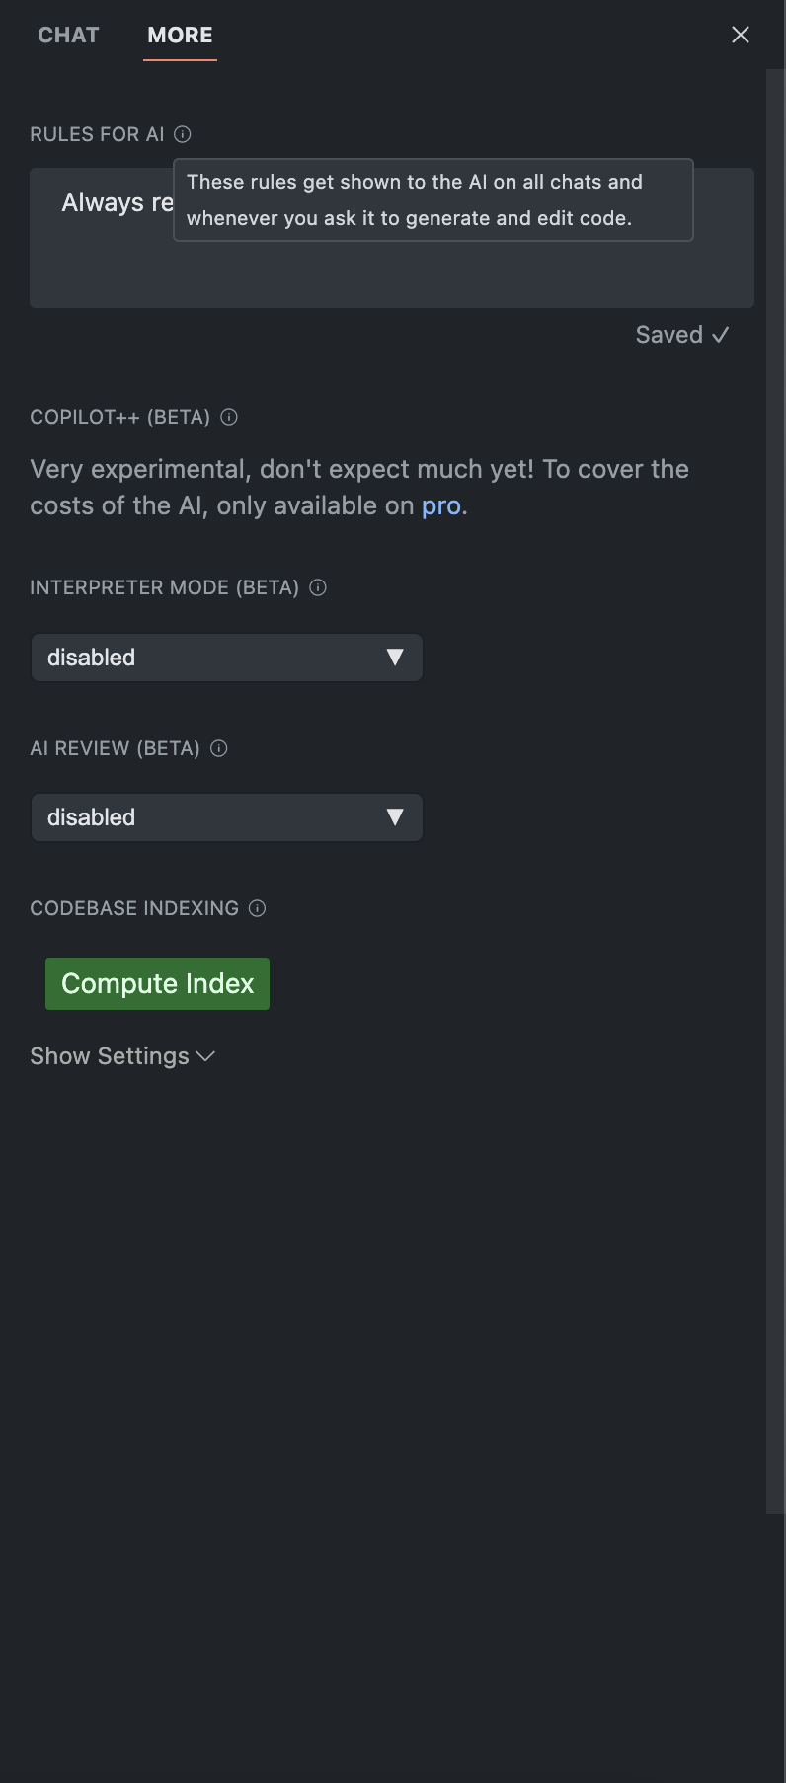Screen dimensions: 786x1783
Task: Click the CODEBASE INDEXING info icon
Action: click(x=257, y=908)
